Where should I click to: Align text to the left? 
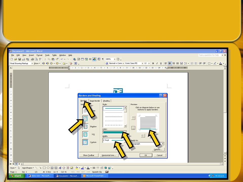(166, 63)
